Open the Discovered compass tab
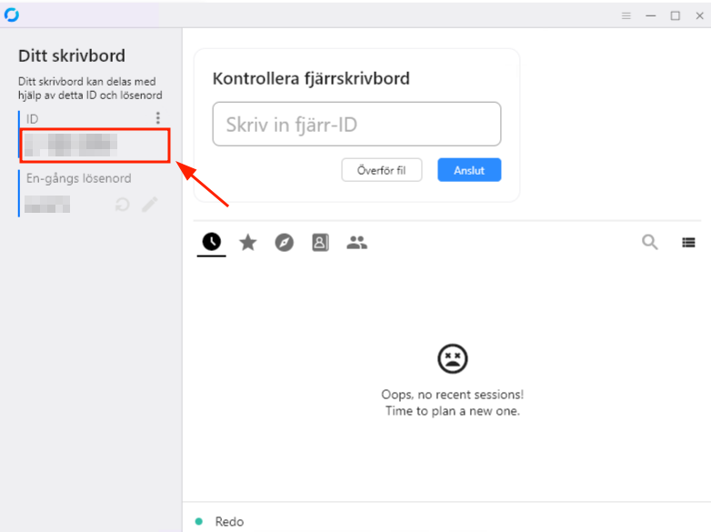The width and height of the screenshot is (711, 532). click(x=284, y=243)
